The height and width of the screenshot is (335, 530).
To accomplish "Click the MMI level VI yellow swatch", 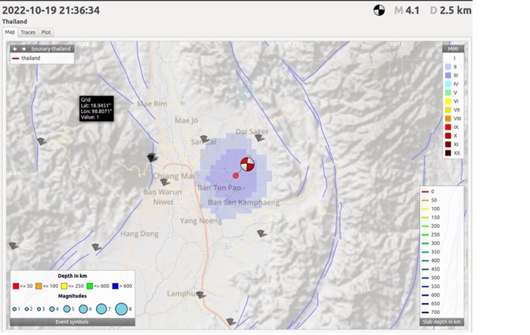I will click(447, 100).
